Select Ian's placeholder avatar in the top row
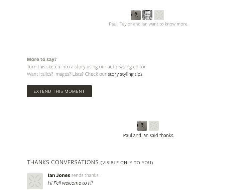 click(159, 15)
